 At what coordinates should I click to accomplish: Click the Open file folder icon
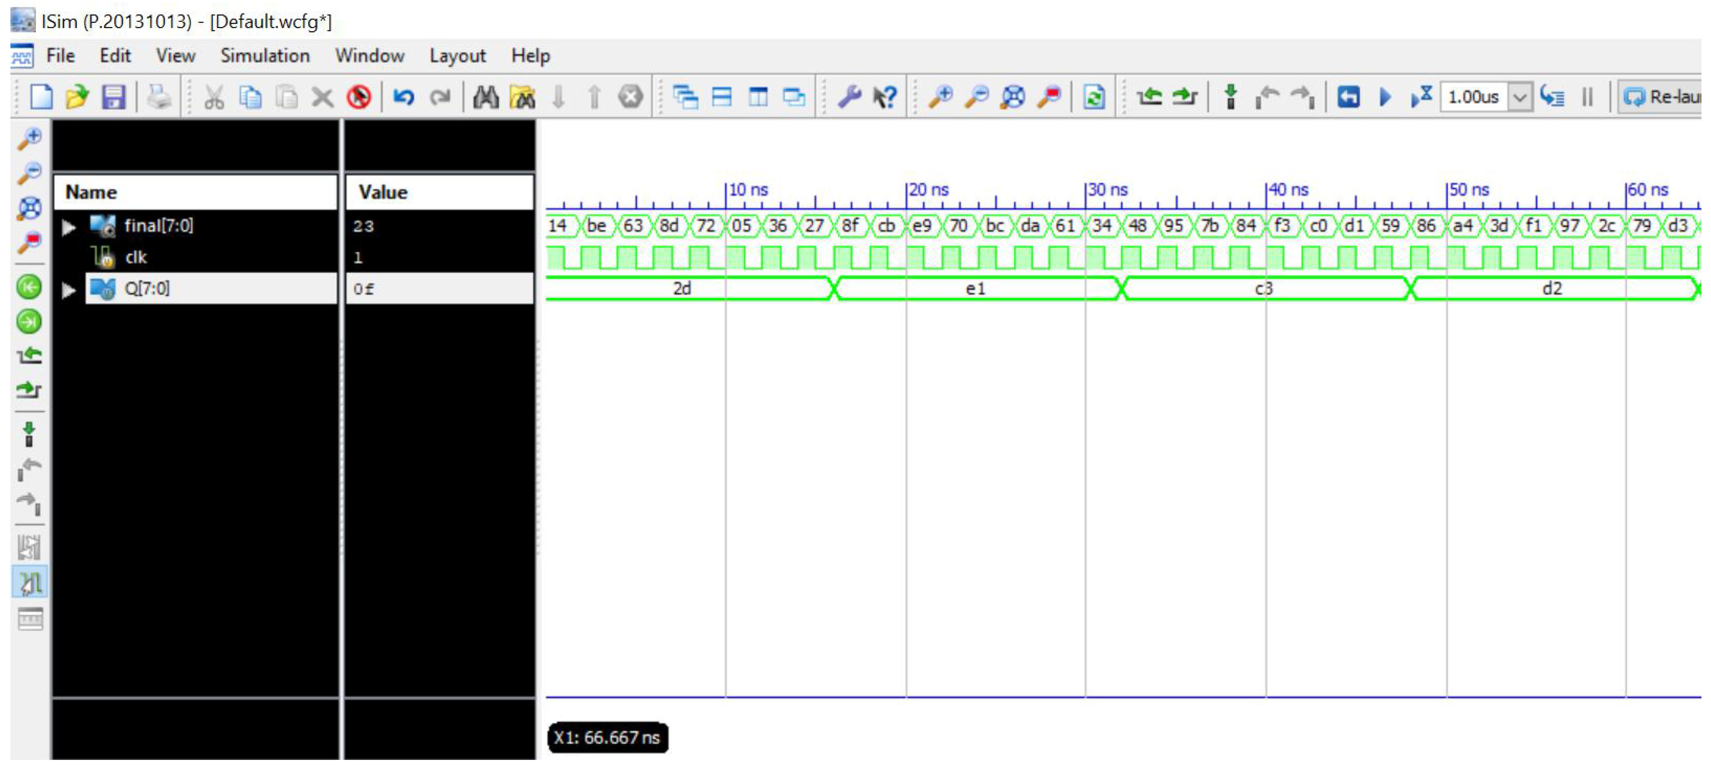[x=77, y=97]
